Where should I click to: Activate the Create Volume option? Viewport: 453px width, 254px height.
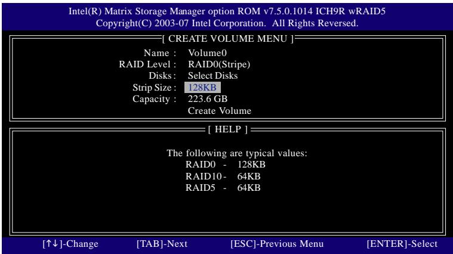(219, 111)
